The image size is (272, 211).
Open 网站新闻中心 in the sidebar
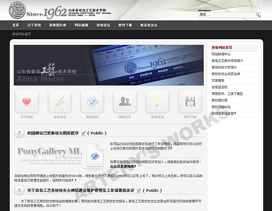tap(221, 54)
